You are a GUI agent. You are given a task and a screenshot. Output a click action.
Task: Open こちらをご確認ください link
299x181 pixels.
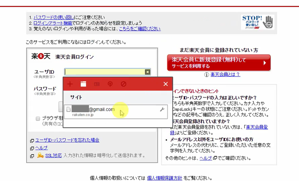140,29
